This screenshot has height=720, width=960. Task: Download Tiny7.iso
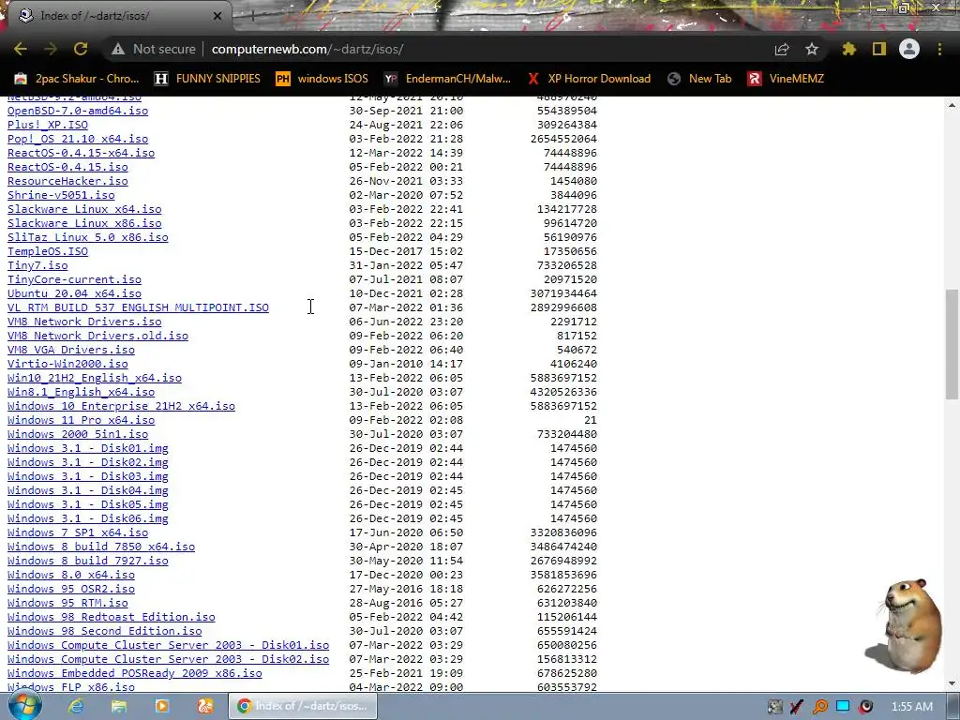coord(37,265)
